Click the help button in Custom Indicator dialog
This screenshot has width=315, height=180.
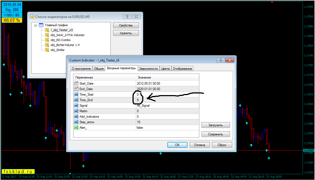point(221,60)
